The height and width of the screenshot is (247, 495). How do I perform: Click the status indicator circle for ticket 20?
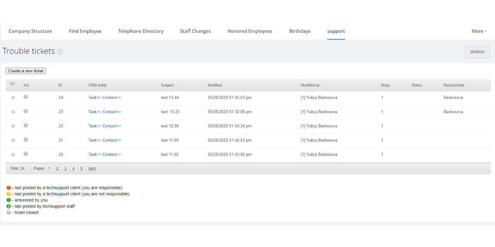coord(26,153)
